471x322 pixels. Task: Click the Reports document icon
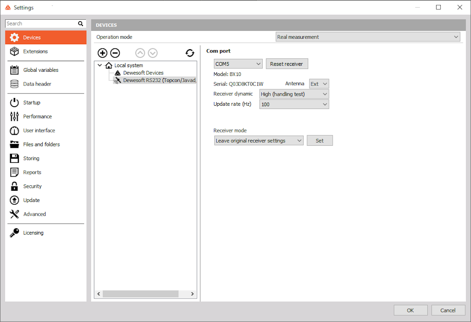point(14,172)
